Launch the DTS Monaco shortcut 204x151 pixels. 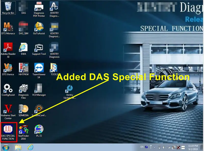pos(8,28)
